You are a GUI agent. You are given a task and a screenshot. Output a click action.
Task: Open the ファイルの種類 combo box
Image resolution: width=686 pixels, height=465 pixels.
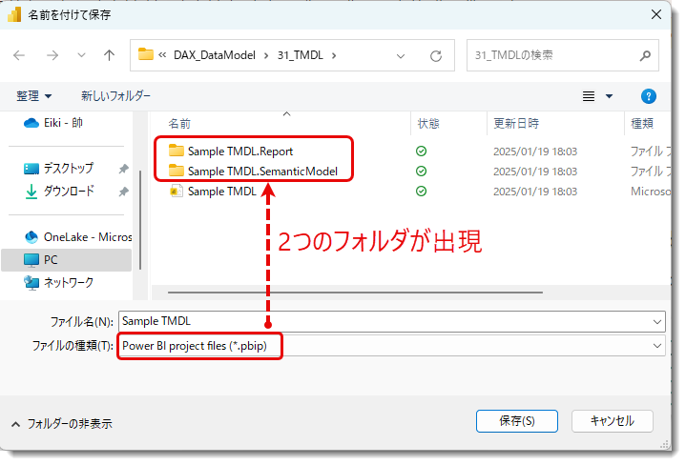pos(392,346)
